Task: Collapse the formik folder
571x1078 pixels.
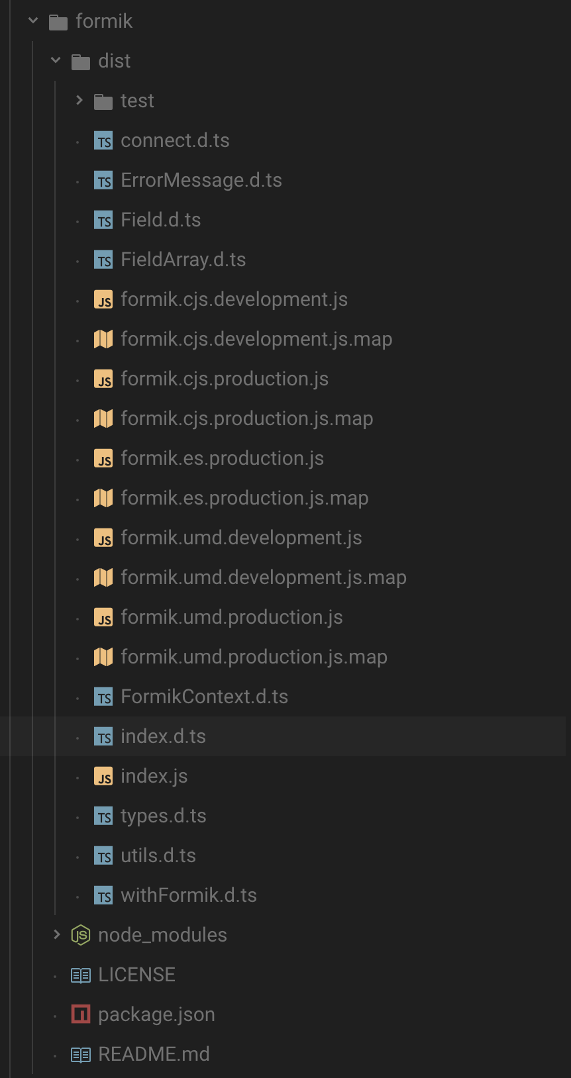Action: coord(32,21)
